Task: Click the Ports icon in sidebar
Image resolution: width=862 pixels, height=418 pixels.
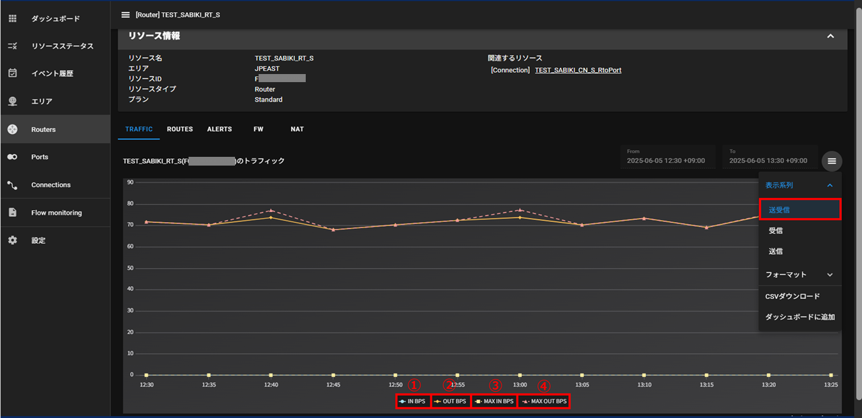Action: [x=12, y=157]
